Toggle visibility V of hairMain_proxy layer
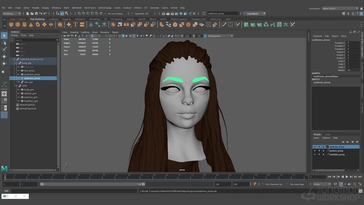This screenshot has width=364, height=205. 314,154
